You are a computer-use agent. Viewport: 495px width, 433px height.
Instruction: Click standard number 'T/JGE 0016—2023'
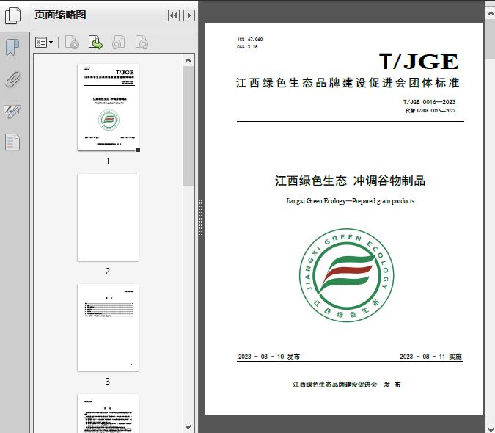429,102
